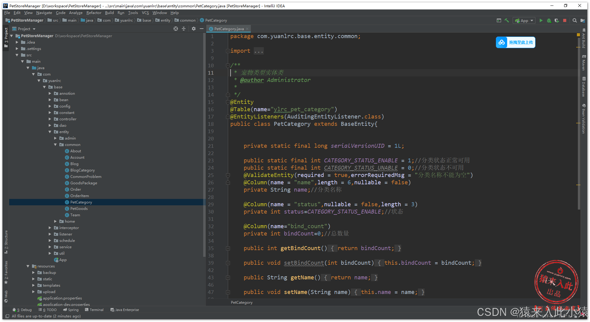Click the setBindCount method name

coord(304,263)
